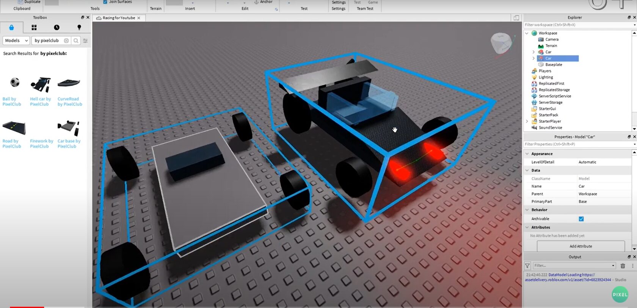The height and width of the screenshot is (308, 637).
Task: Click the Filter workspace input field
Action: click(578, 25)
